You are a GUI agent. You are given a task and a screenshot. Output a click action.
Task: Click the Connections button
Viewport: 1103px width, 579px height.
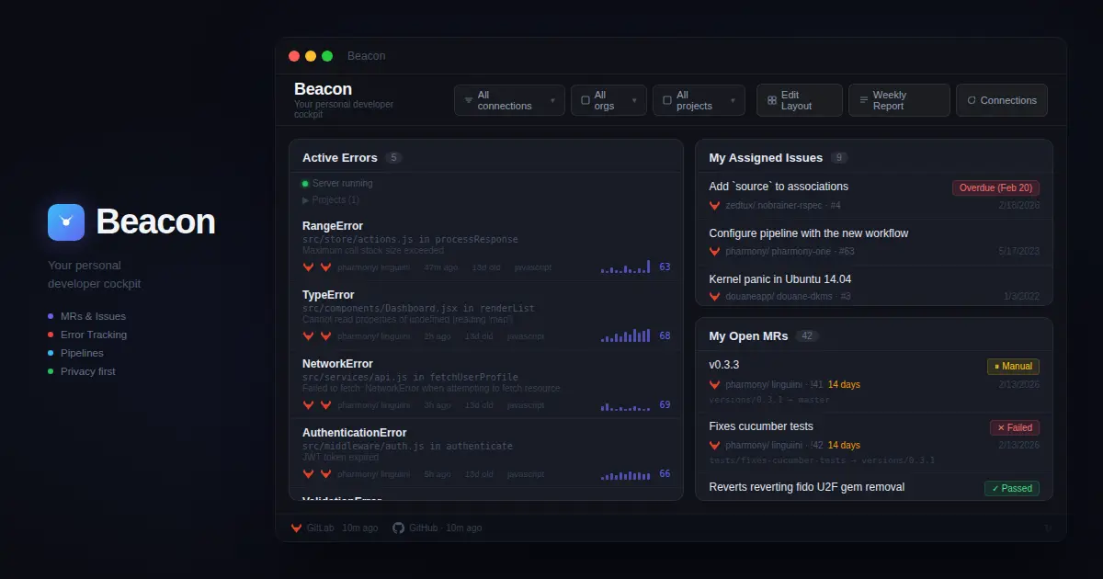point(1002,100)
